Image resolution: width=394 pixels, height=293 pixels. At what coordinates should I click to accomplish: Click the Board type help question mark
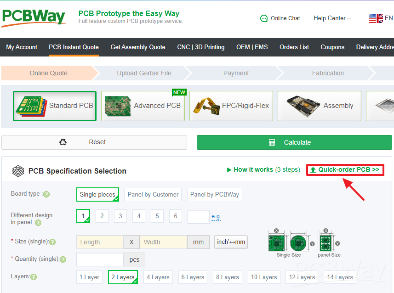pyautogui.click(x=46, y=194)
